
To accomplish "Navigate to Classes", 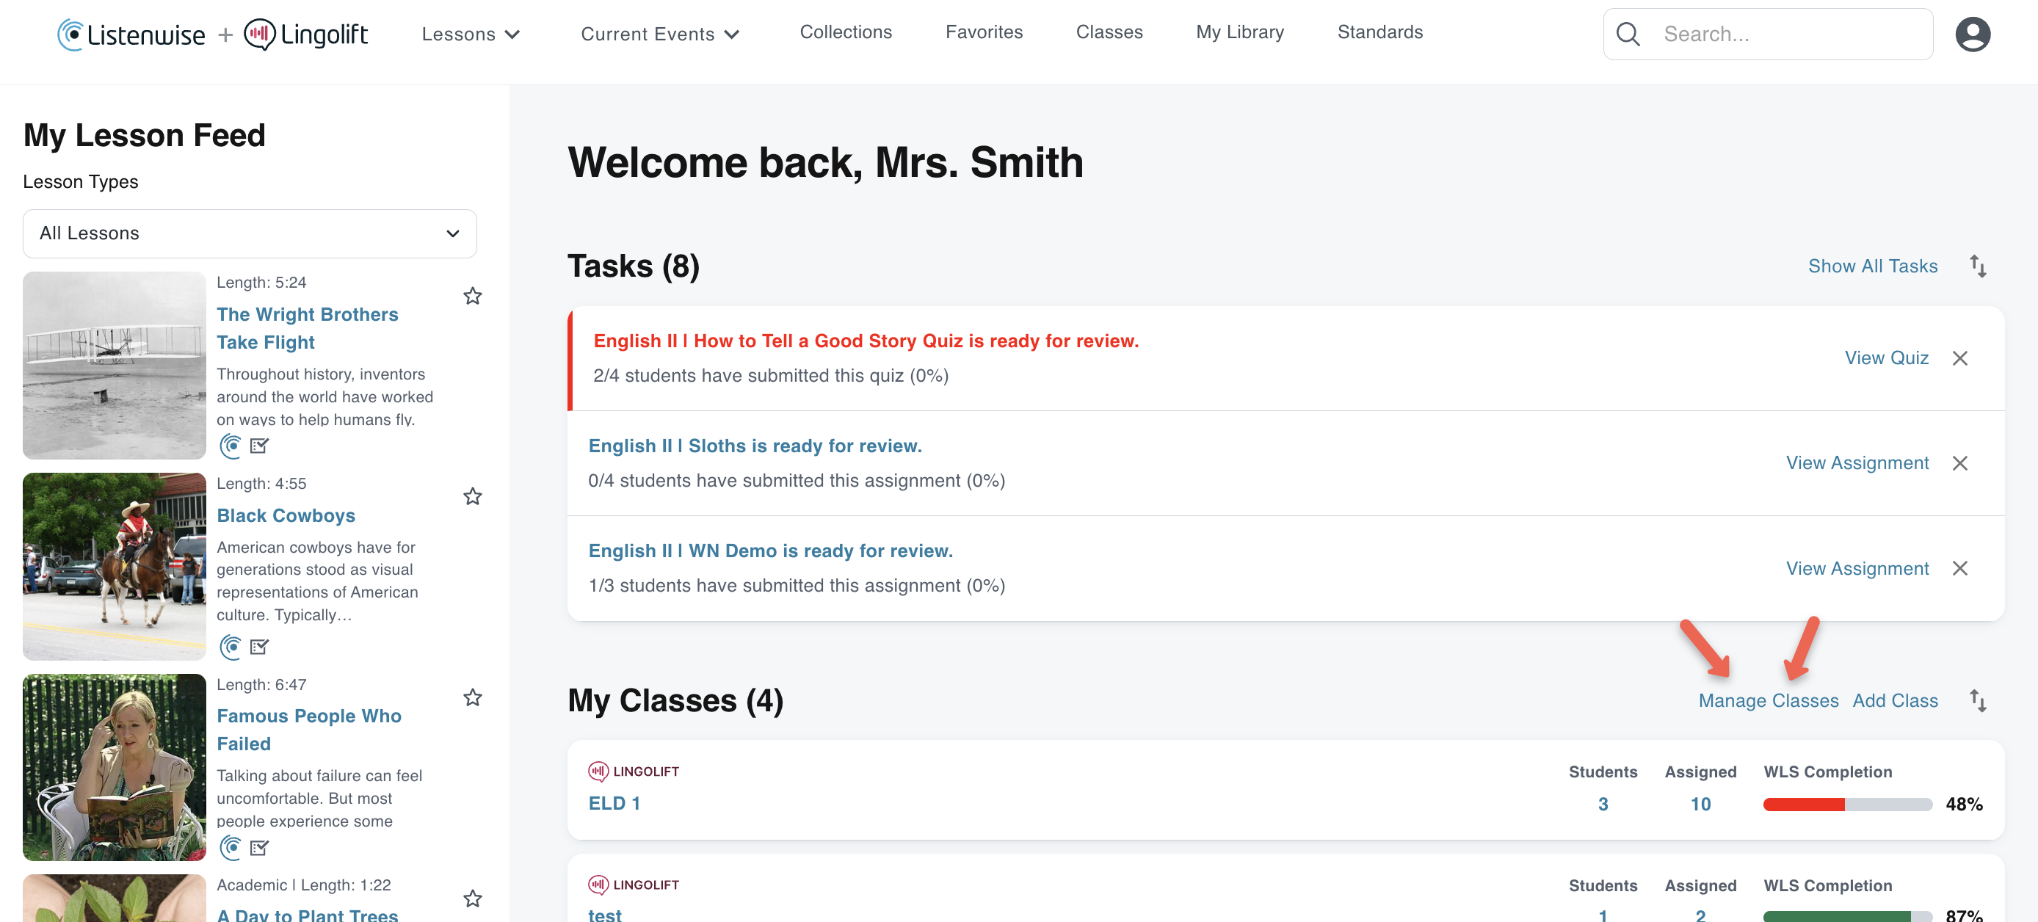I will 1109,32.
